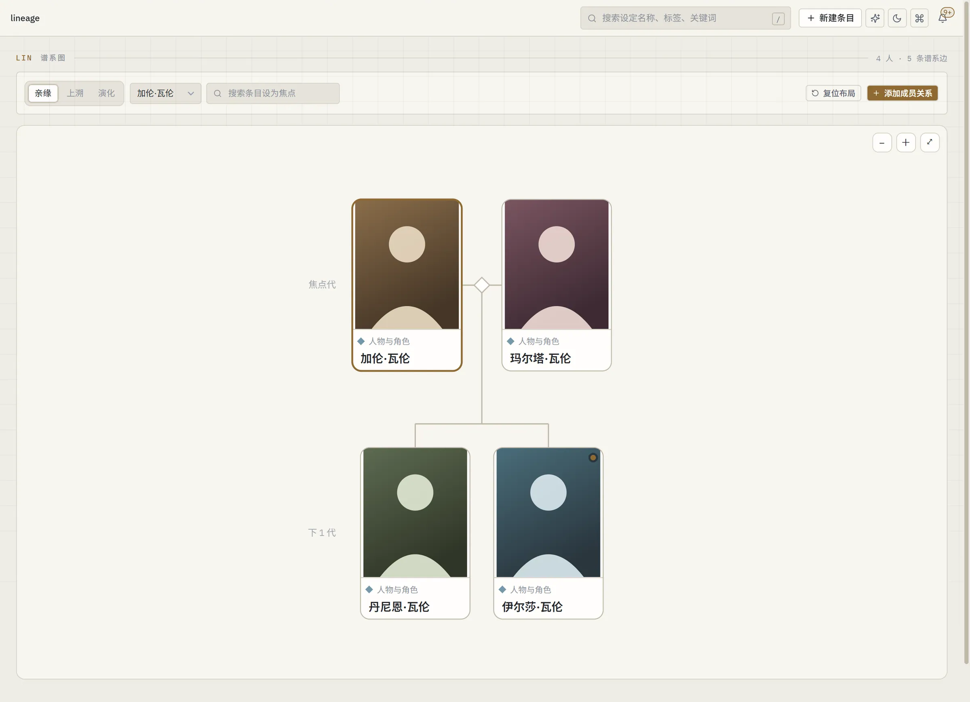Open the command palette icon
Viewport: 970px width, 702px height.
(919, 18)
